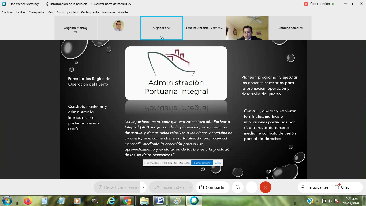Open the Windows Start menu
366x206 pixels.
7,201
